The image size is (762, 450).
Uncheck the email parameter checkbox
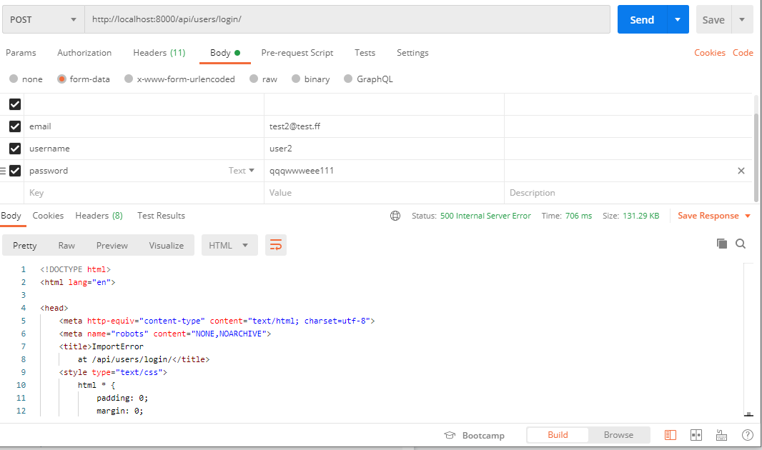15,126
